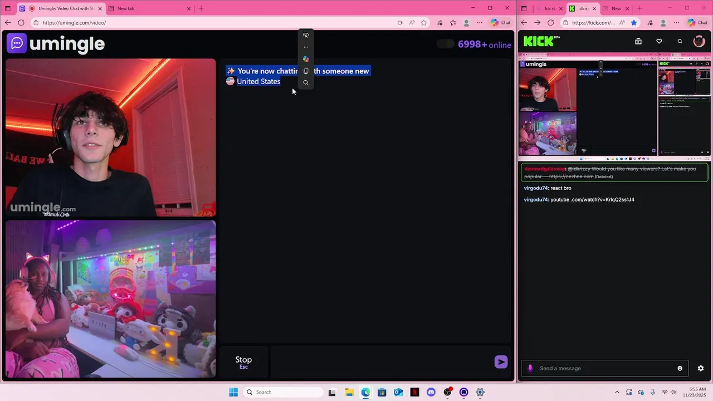
Task: Search the selected text using the mini toolbar magnifier
Action: pyautogui.click(x=306, y=82)
